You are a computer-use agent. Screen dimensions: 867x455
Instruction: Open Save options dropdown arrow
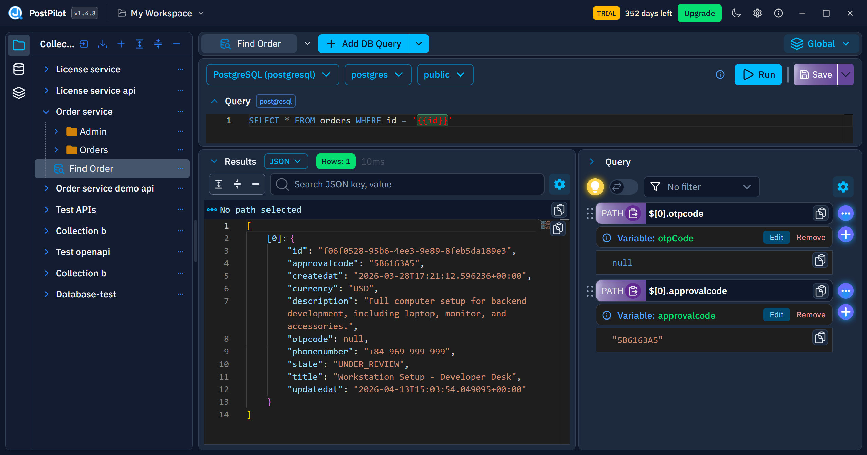[846, 75]
